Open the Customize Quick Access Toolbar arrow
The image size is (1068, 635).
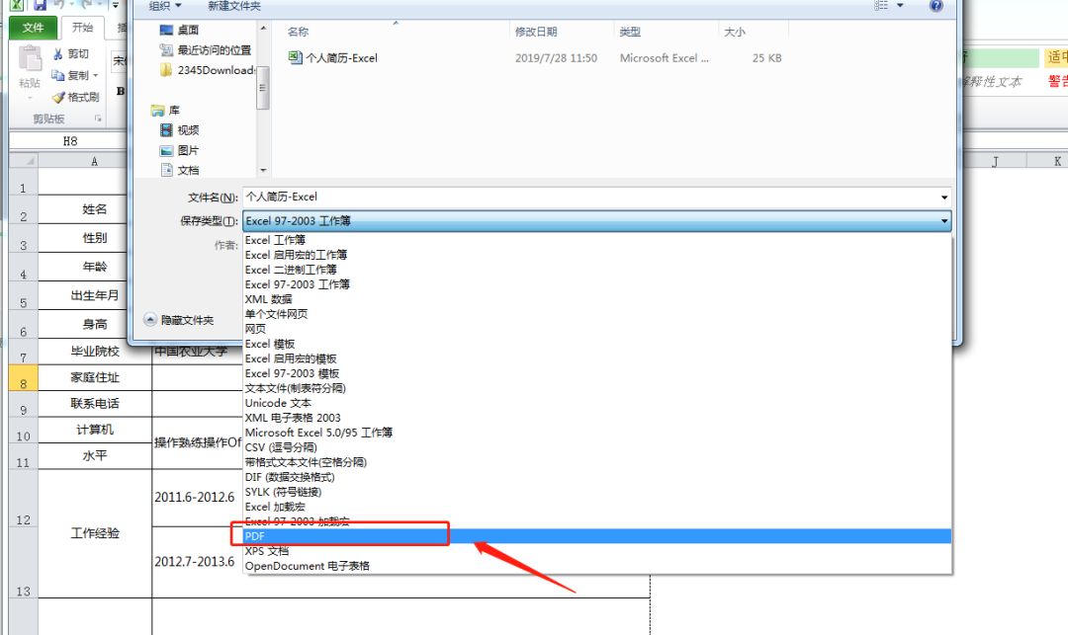coord(115,5)
